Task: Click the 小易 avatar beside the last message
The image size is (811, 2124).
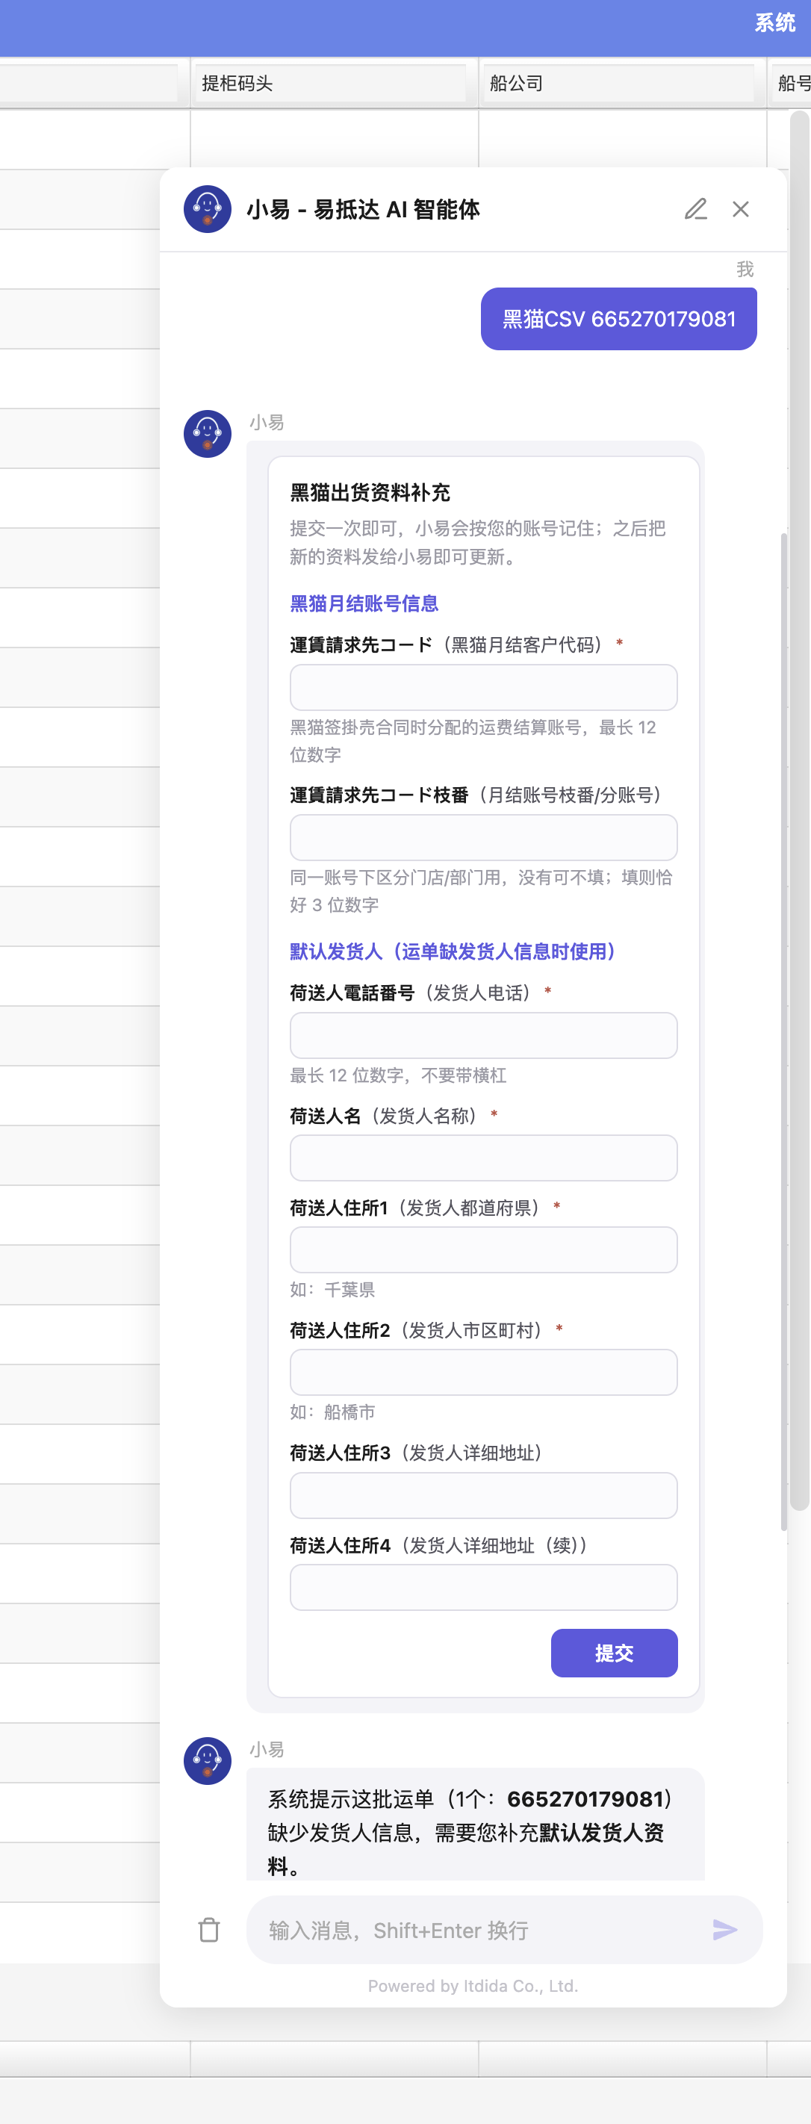Action: pos(208,1761)
